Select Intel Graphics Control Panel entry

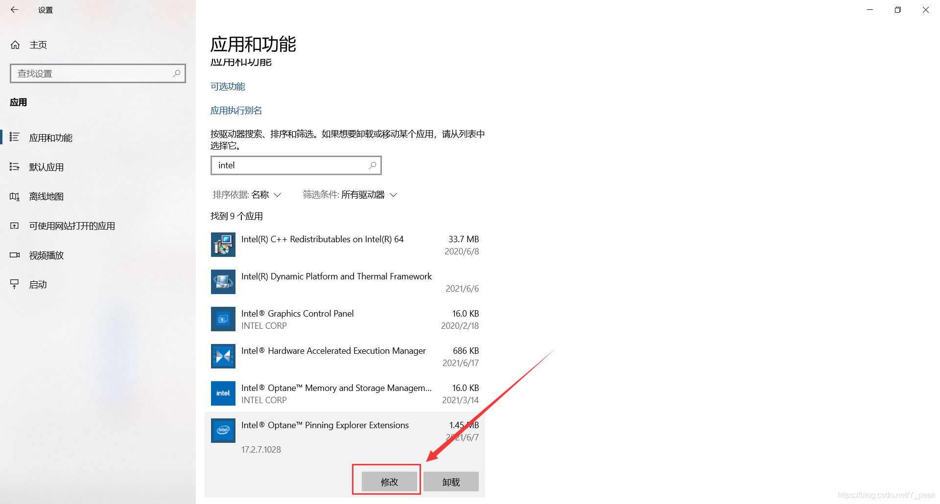(345, 319)
